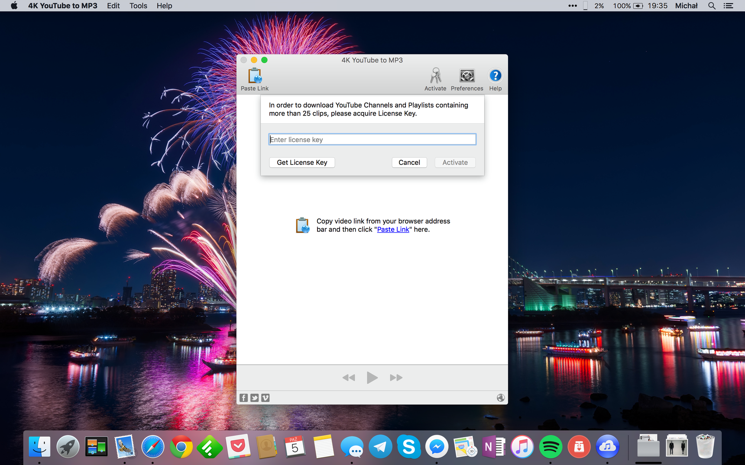Open Mission Control in the Dock
This screenshot has width=745, height=465.
(96, 447)
